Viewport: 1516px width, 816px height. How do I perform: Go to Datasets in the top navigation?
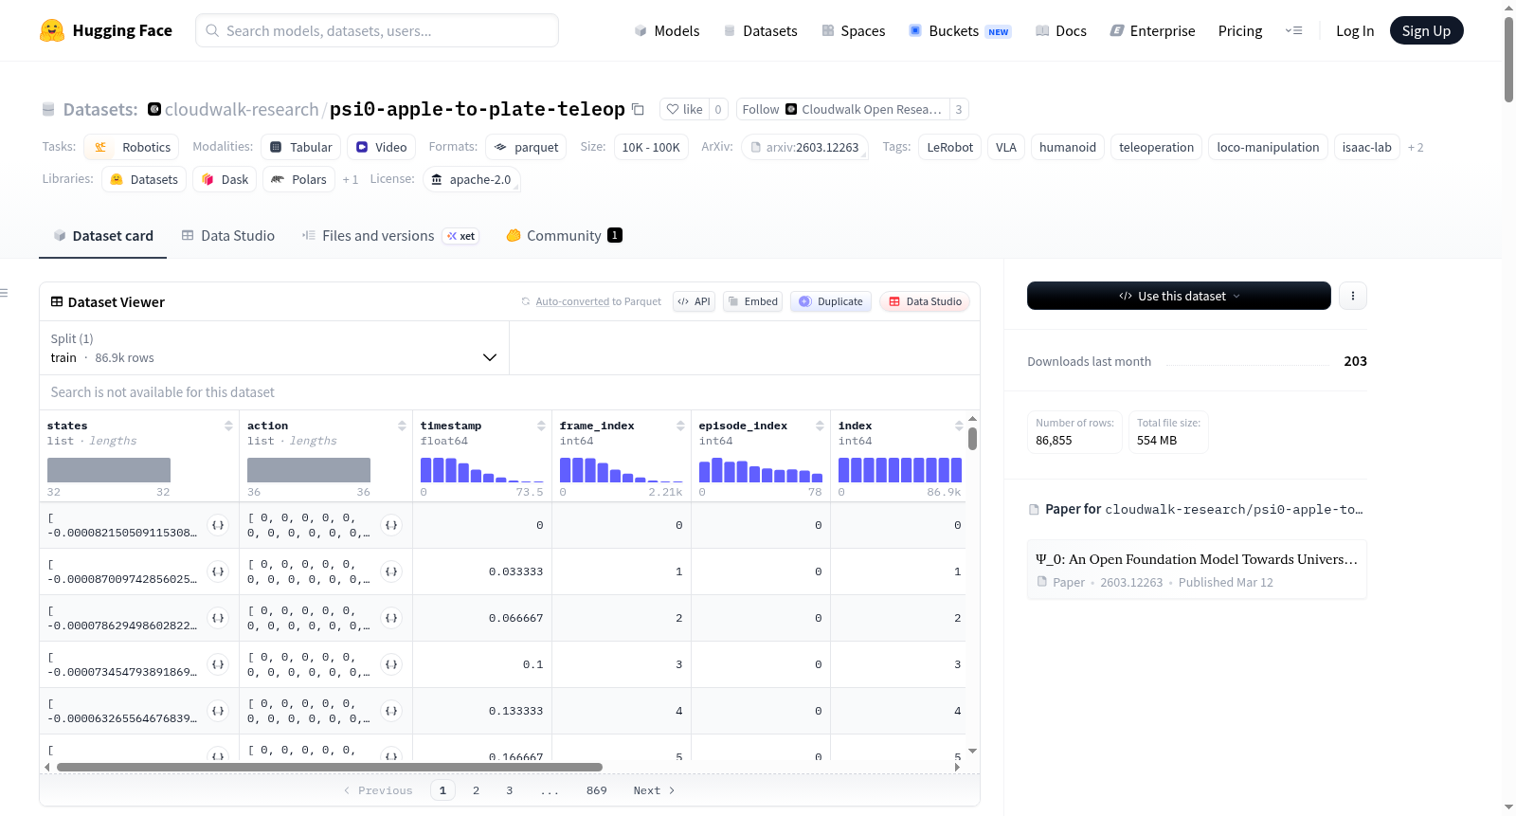[x=760, y=31]
